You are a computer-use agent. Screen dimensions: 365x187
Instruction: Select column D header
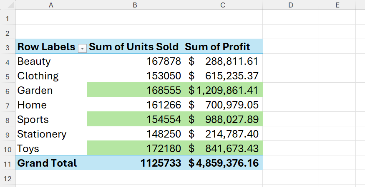point(290,5)
